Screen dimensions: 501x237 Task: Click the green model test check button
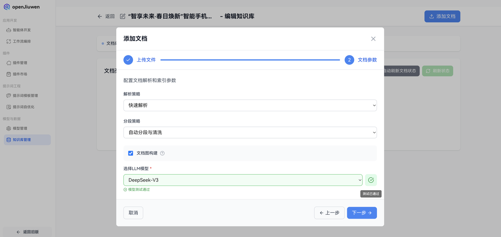click(370, 180)
